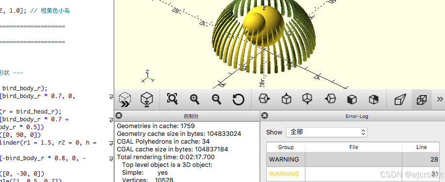Viewport: 445px width, 182px height.
Task: Close the Error-Log panel
Action: pyautogui.click(x=265, y=116)
